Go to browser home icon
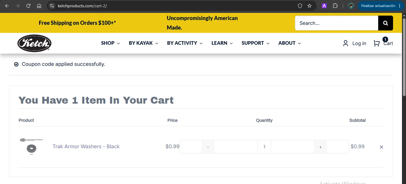 coord(39,6)
